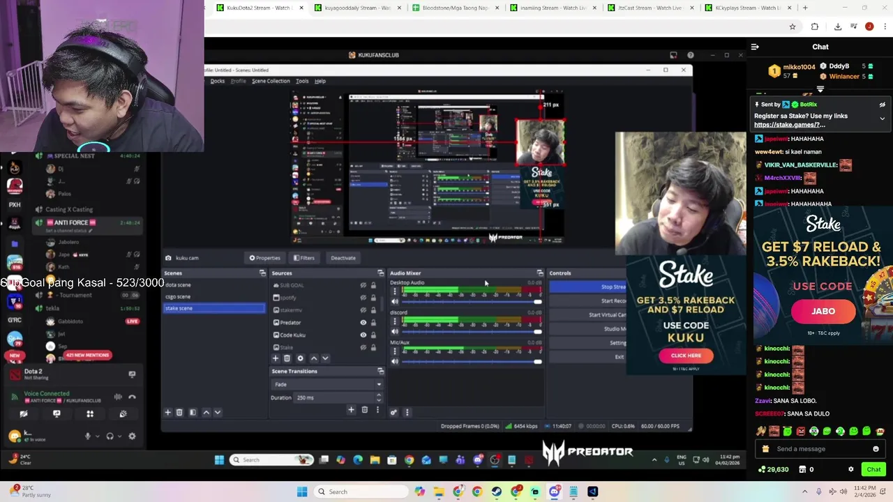Viewport: 893px width, 502px height.
Task: Expand the pinned message chevron
Action: tap(882, 119)
